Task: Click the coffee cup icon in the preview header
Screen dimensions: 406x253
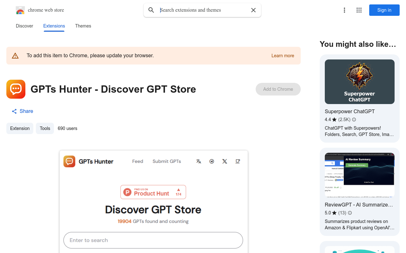Action: click(238, 161)
